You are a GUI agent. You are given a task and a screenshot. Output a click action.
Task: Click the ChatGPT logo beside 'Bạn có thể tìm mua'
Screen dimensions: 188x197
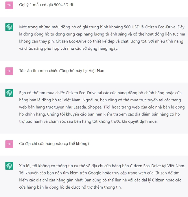(9, 93)
